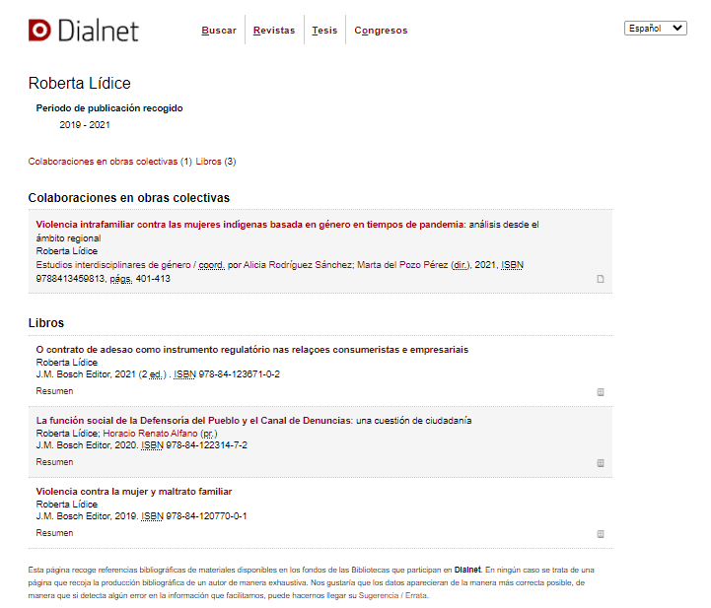
Task: Open the Tesis navigation item
Action: point(324,31)
